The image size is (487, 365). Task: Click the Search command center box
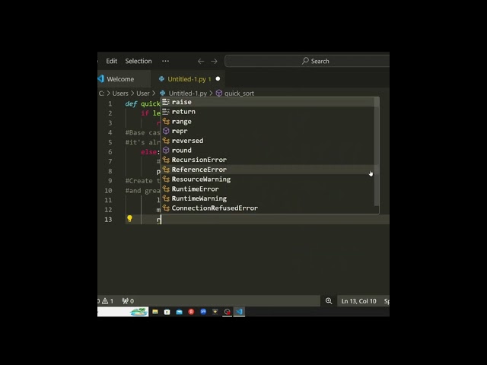tap(307, 61)
